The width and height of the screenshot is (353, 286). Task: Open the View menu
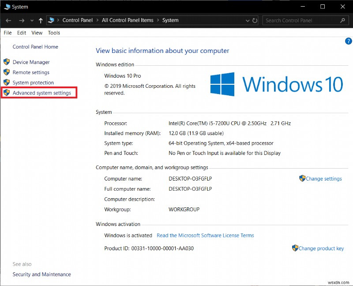(37, 33)
